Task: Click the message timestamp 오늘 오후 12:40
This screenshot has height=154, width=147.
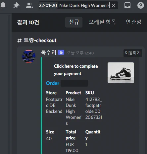Action: pyautogui.click(x=80, y=53)
